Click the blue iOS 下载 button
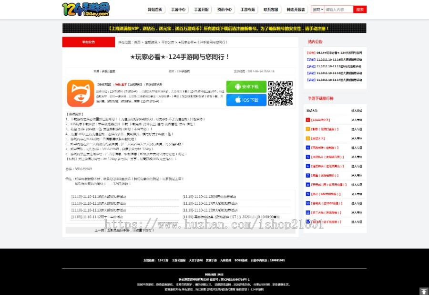 pos(246,100)
